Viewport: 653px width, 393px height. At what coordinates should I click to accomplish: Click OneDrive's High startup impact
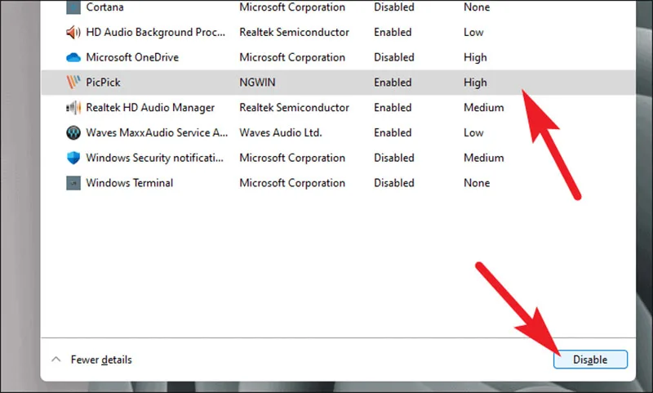click(x=475, y=57)
